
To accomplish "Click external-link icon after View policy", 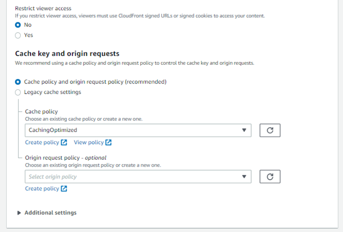I will click(108, 143).
